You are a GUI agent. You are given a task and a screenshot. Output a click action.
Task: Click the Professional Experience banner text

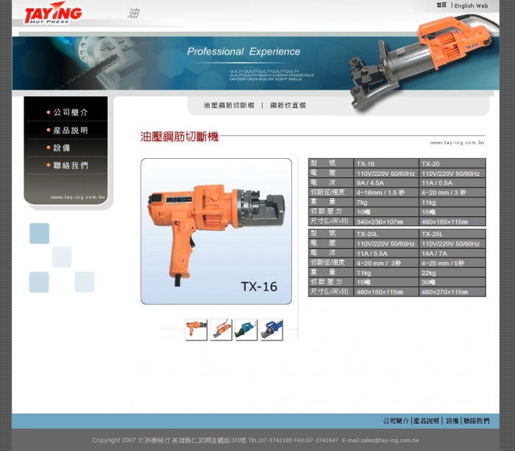[x=244, y=52]
